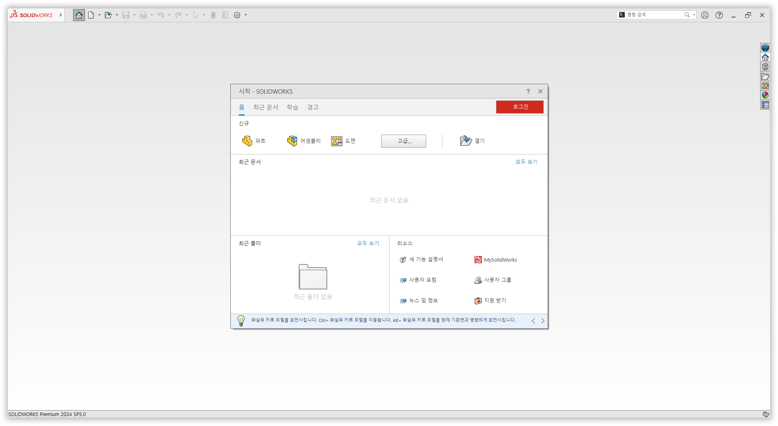The width and height of the screenshot is (778, 426).
Task: Expand the Print dropdown arrow
Action: coord(152,15)
